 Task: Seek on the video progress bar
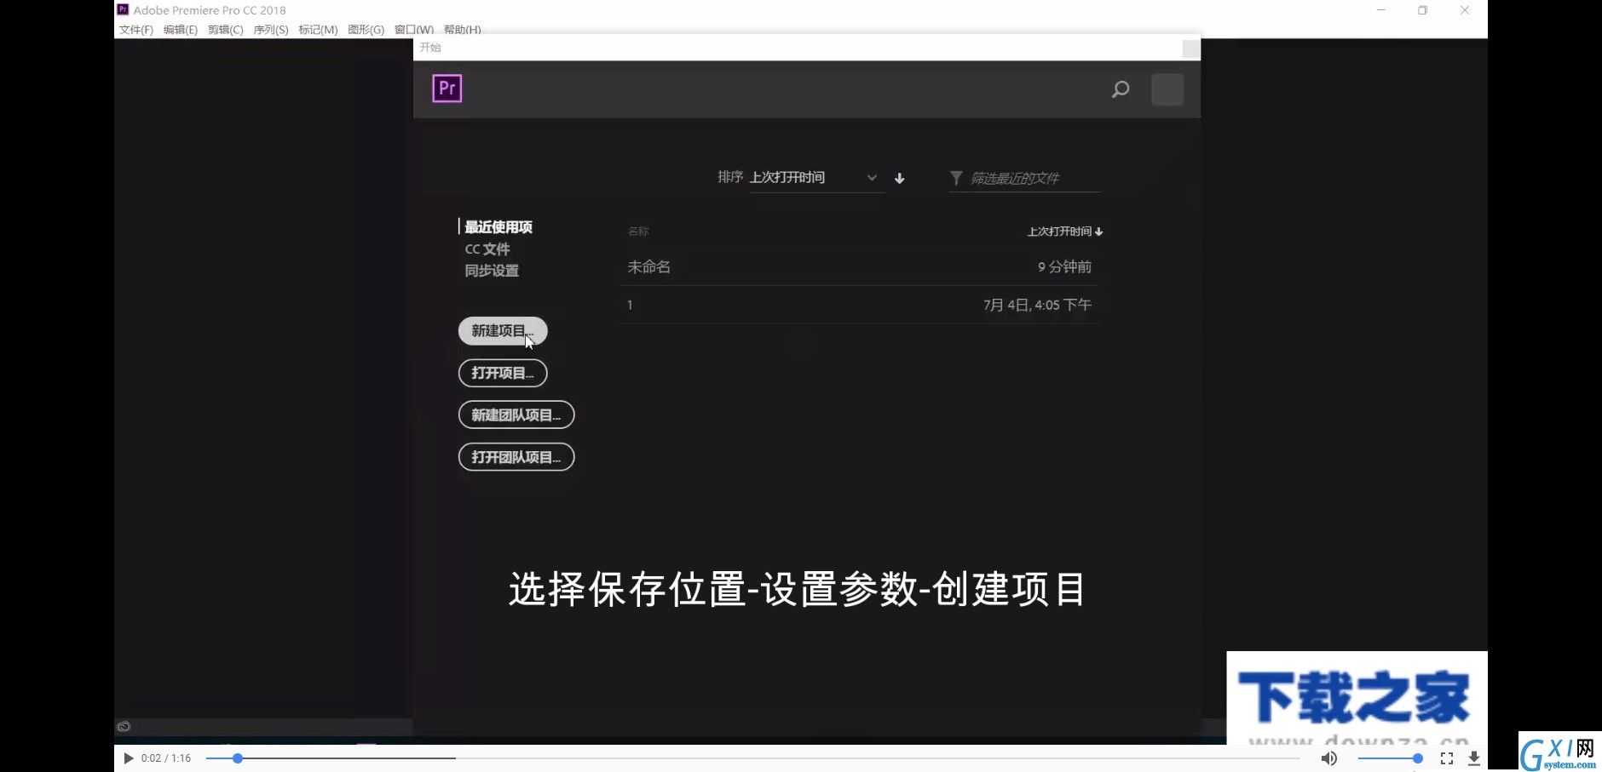(753, 758)
